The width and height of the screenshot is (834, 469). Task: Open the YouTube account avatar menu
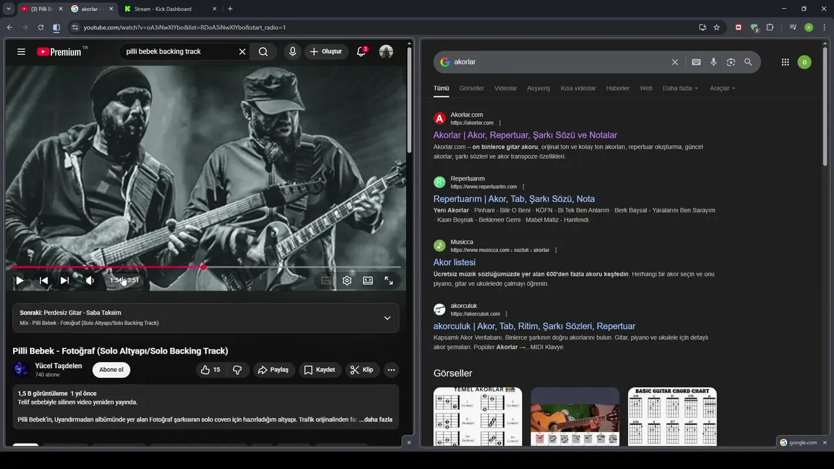click(x=386, y=51)
